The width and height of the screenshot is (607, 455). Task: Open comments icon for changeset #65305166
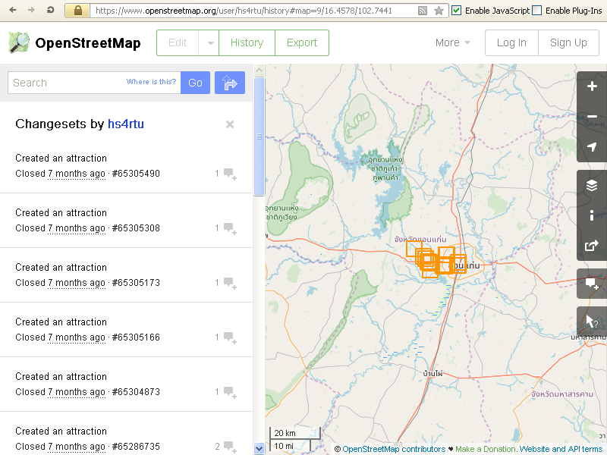click(x=230, y=337)
